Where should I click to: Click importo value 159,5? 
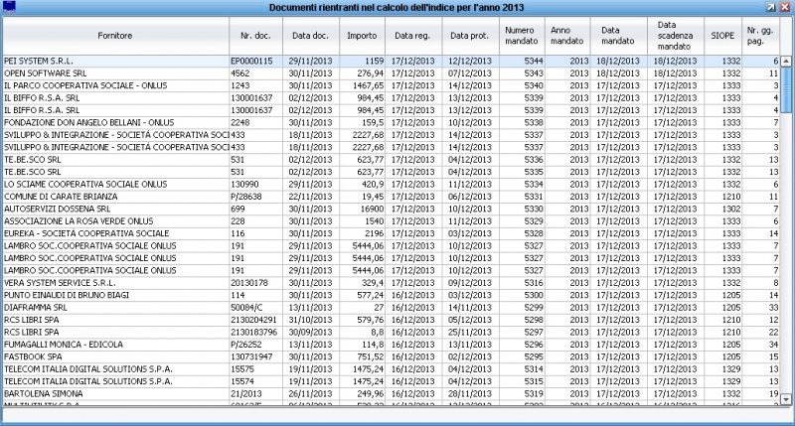(x=374, y=122)
